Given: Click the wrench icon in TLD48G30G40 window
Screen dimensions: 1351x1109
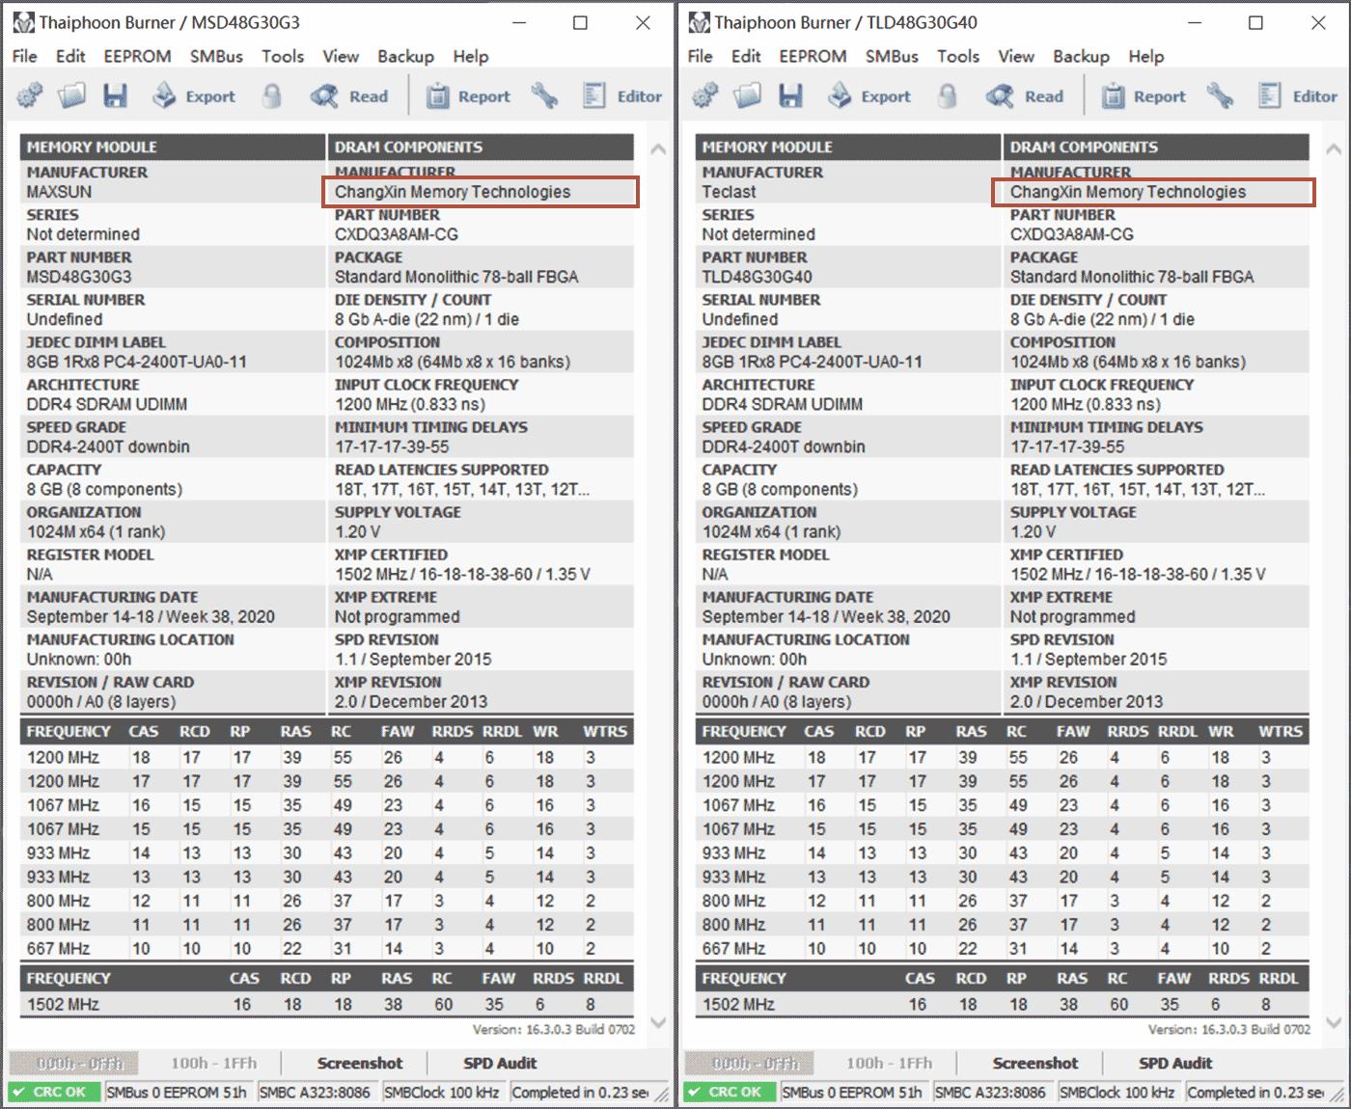Looking at the screenshot, I should [x=1221, y=95].
